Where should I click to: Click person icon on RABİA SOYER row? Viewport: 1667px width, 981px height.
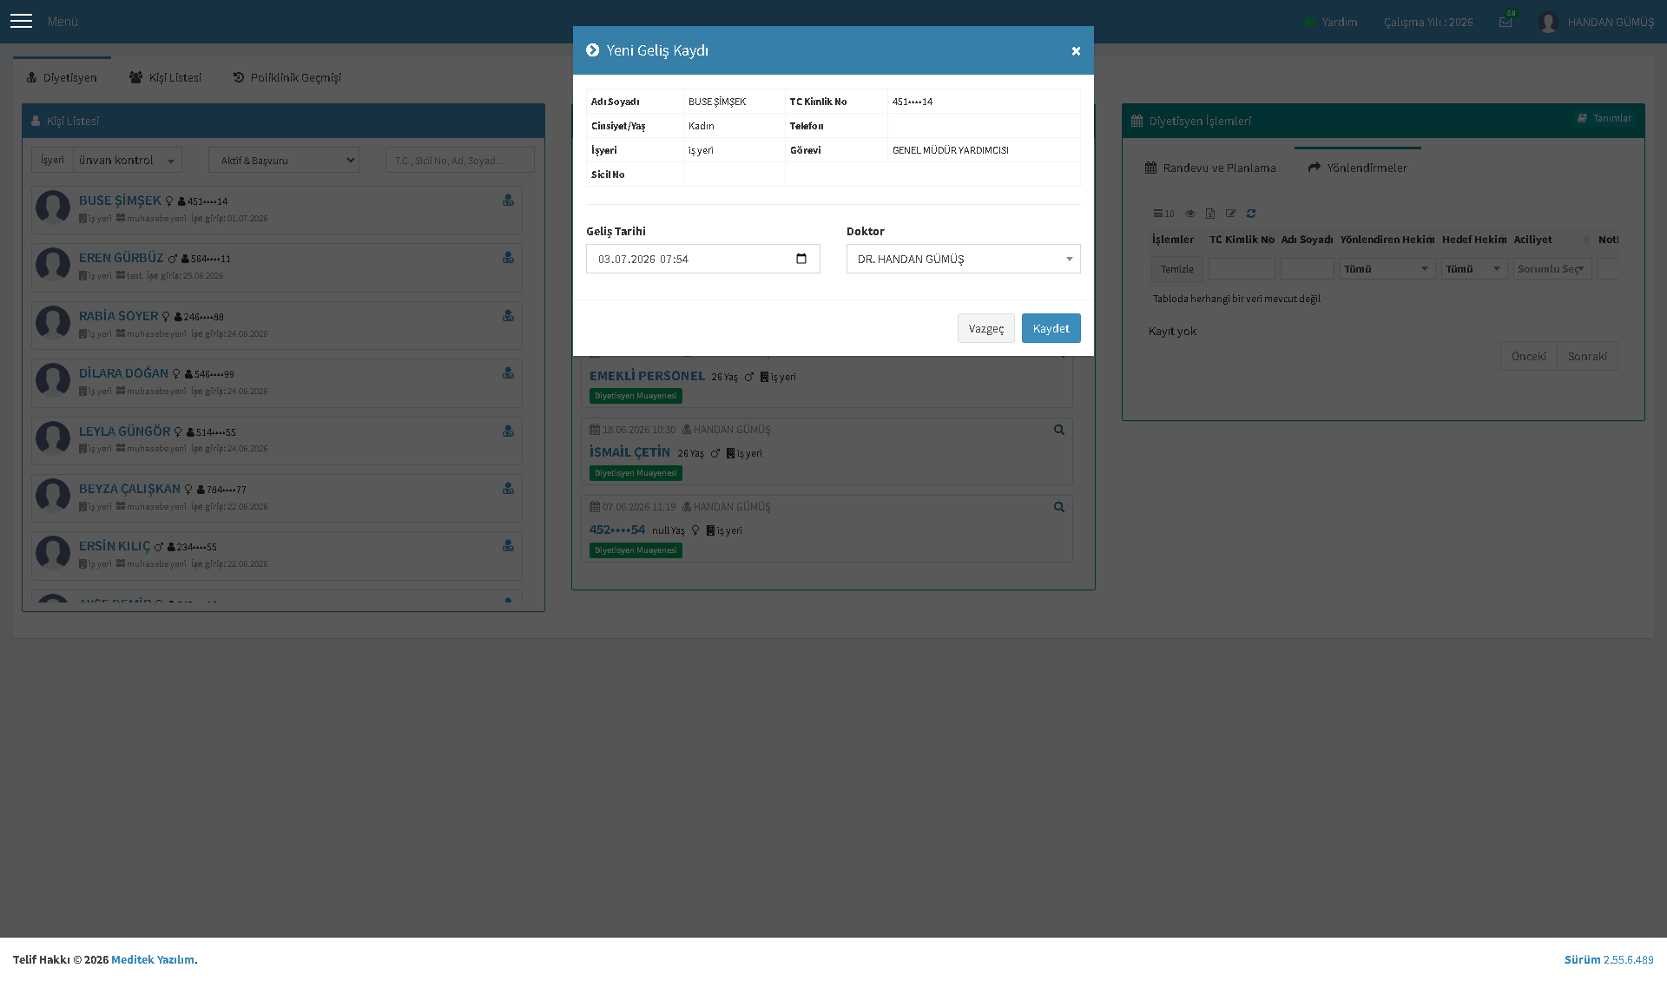508,315
